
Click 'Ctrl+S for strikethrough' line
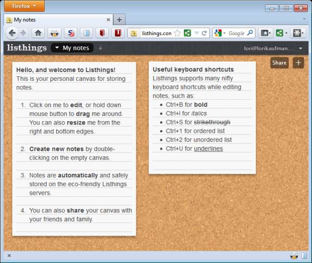(x=198, y=122)
